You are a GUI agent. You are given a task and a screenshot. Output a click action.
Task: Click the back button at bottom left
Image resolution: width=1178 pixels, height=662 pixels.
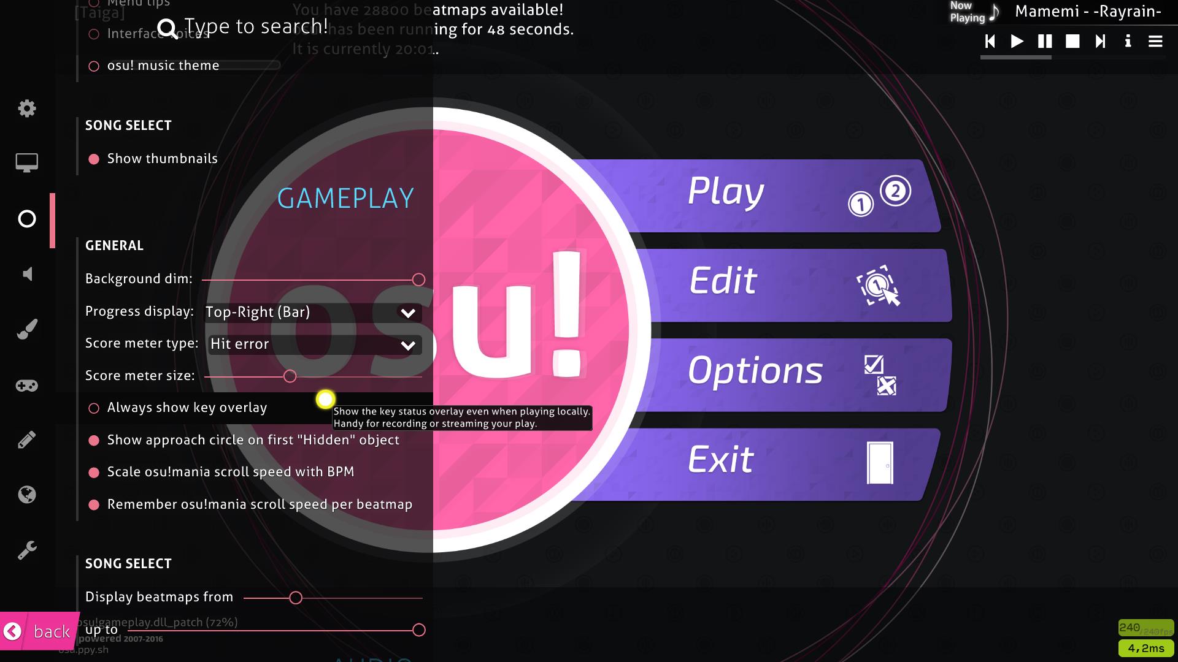click(x=37, y=631)
